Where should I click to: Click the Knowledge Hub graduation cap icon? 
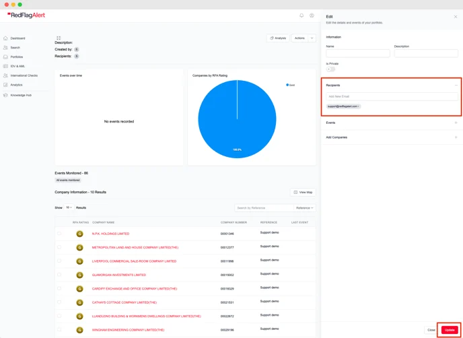(5, 95)
